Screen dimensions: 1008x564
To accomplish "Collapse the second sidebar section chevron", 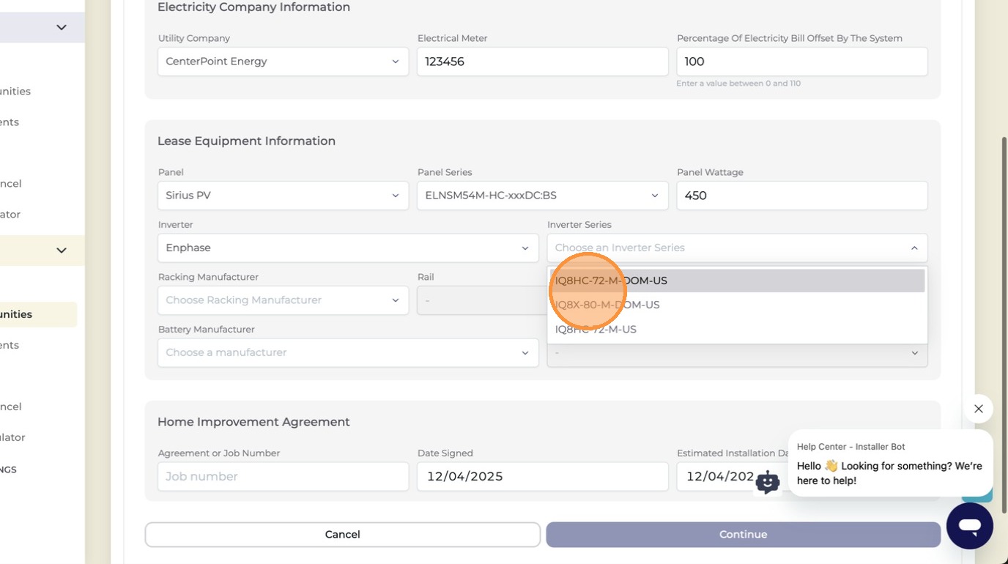I will 62,251.
